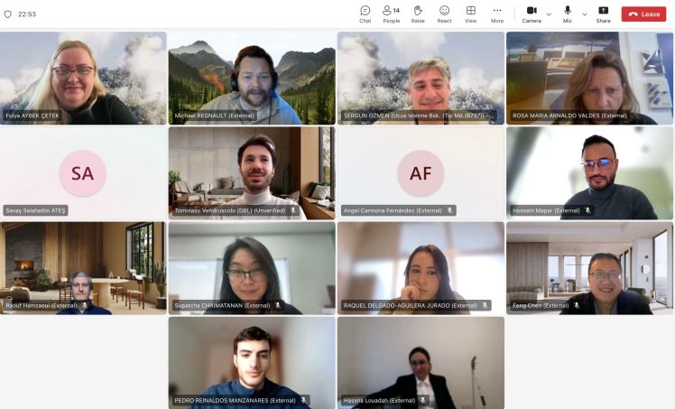Screen dimensions: 675x409
Task: Open the Chat panel
Action: click(x=365, y=14)
